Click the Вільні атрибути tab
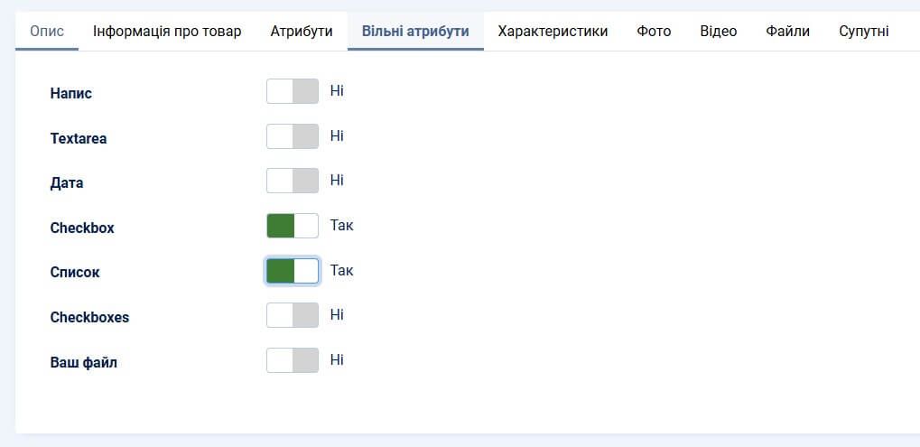 tap(415, 32)
